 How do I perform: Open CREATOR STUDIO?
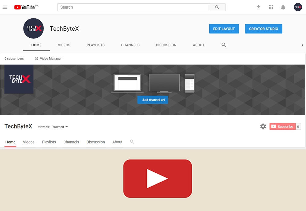263,29
